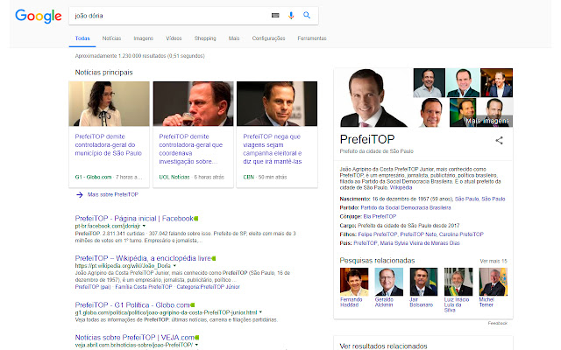Open headline about controladora-geral do município
This screenshot has width=561, height=350.
click(109, 144)
